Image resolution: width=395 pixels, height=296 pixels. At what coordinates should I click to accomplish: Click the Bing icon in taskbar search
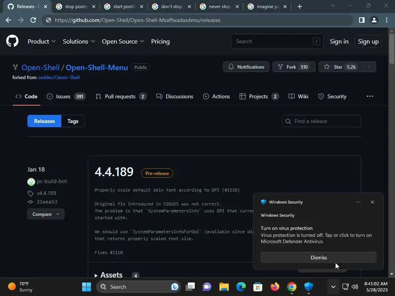pos(175,287)
